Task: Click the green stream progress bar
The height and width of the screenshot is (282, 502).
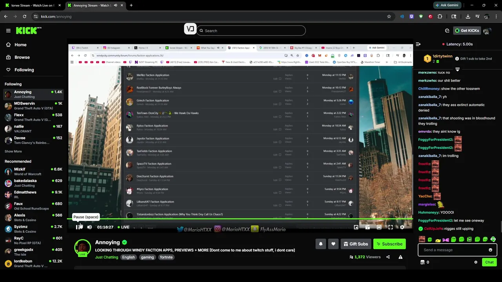Action: pos(240,219)
